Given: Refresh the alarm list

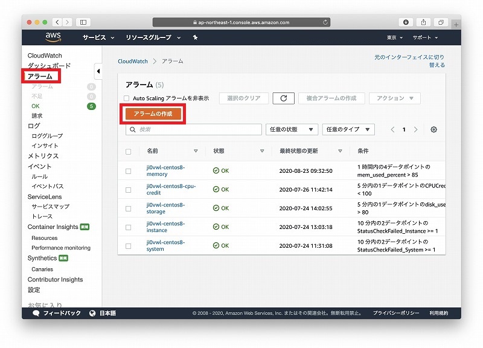Looking at the screenshot, I should point(283,98).
